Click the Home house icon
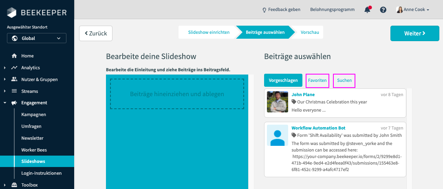The height and width of the screenshot is (189, 443). click(14, 56)
